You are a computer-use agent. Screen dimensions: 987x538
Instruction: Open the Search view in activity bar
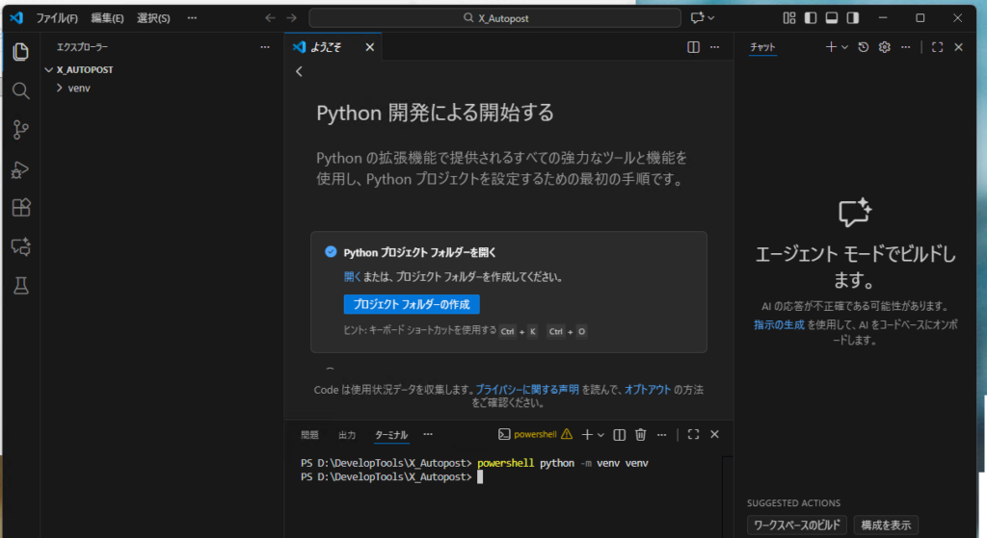click(20, 90)
